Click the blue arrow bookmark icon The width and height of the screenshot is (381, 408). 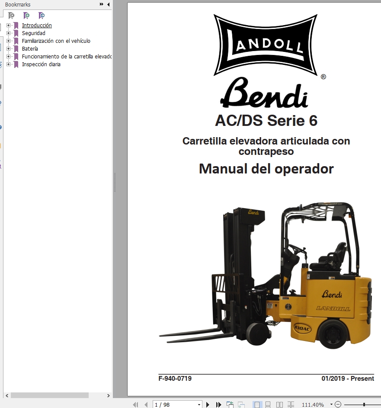(x=42, y=16)
